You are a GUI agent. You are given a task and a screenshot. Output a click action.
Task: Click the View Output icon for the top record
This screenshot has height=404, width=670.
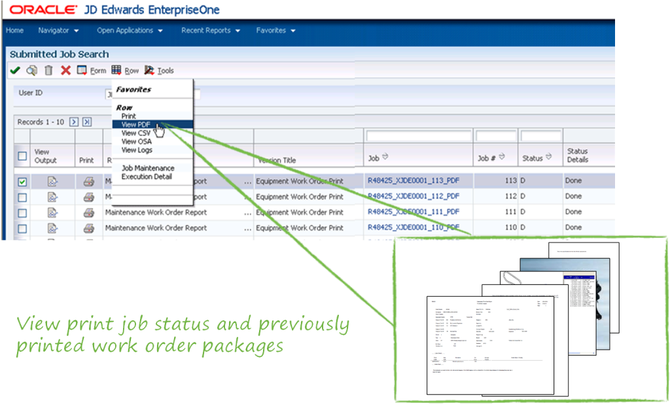click(52, 181)
